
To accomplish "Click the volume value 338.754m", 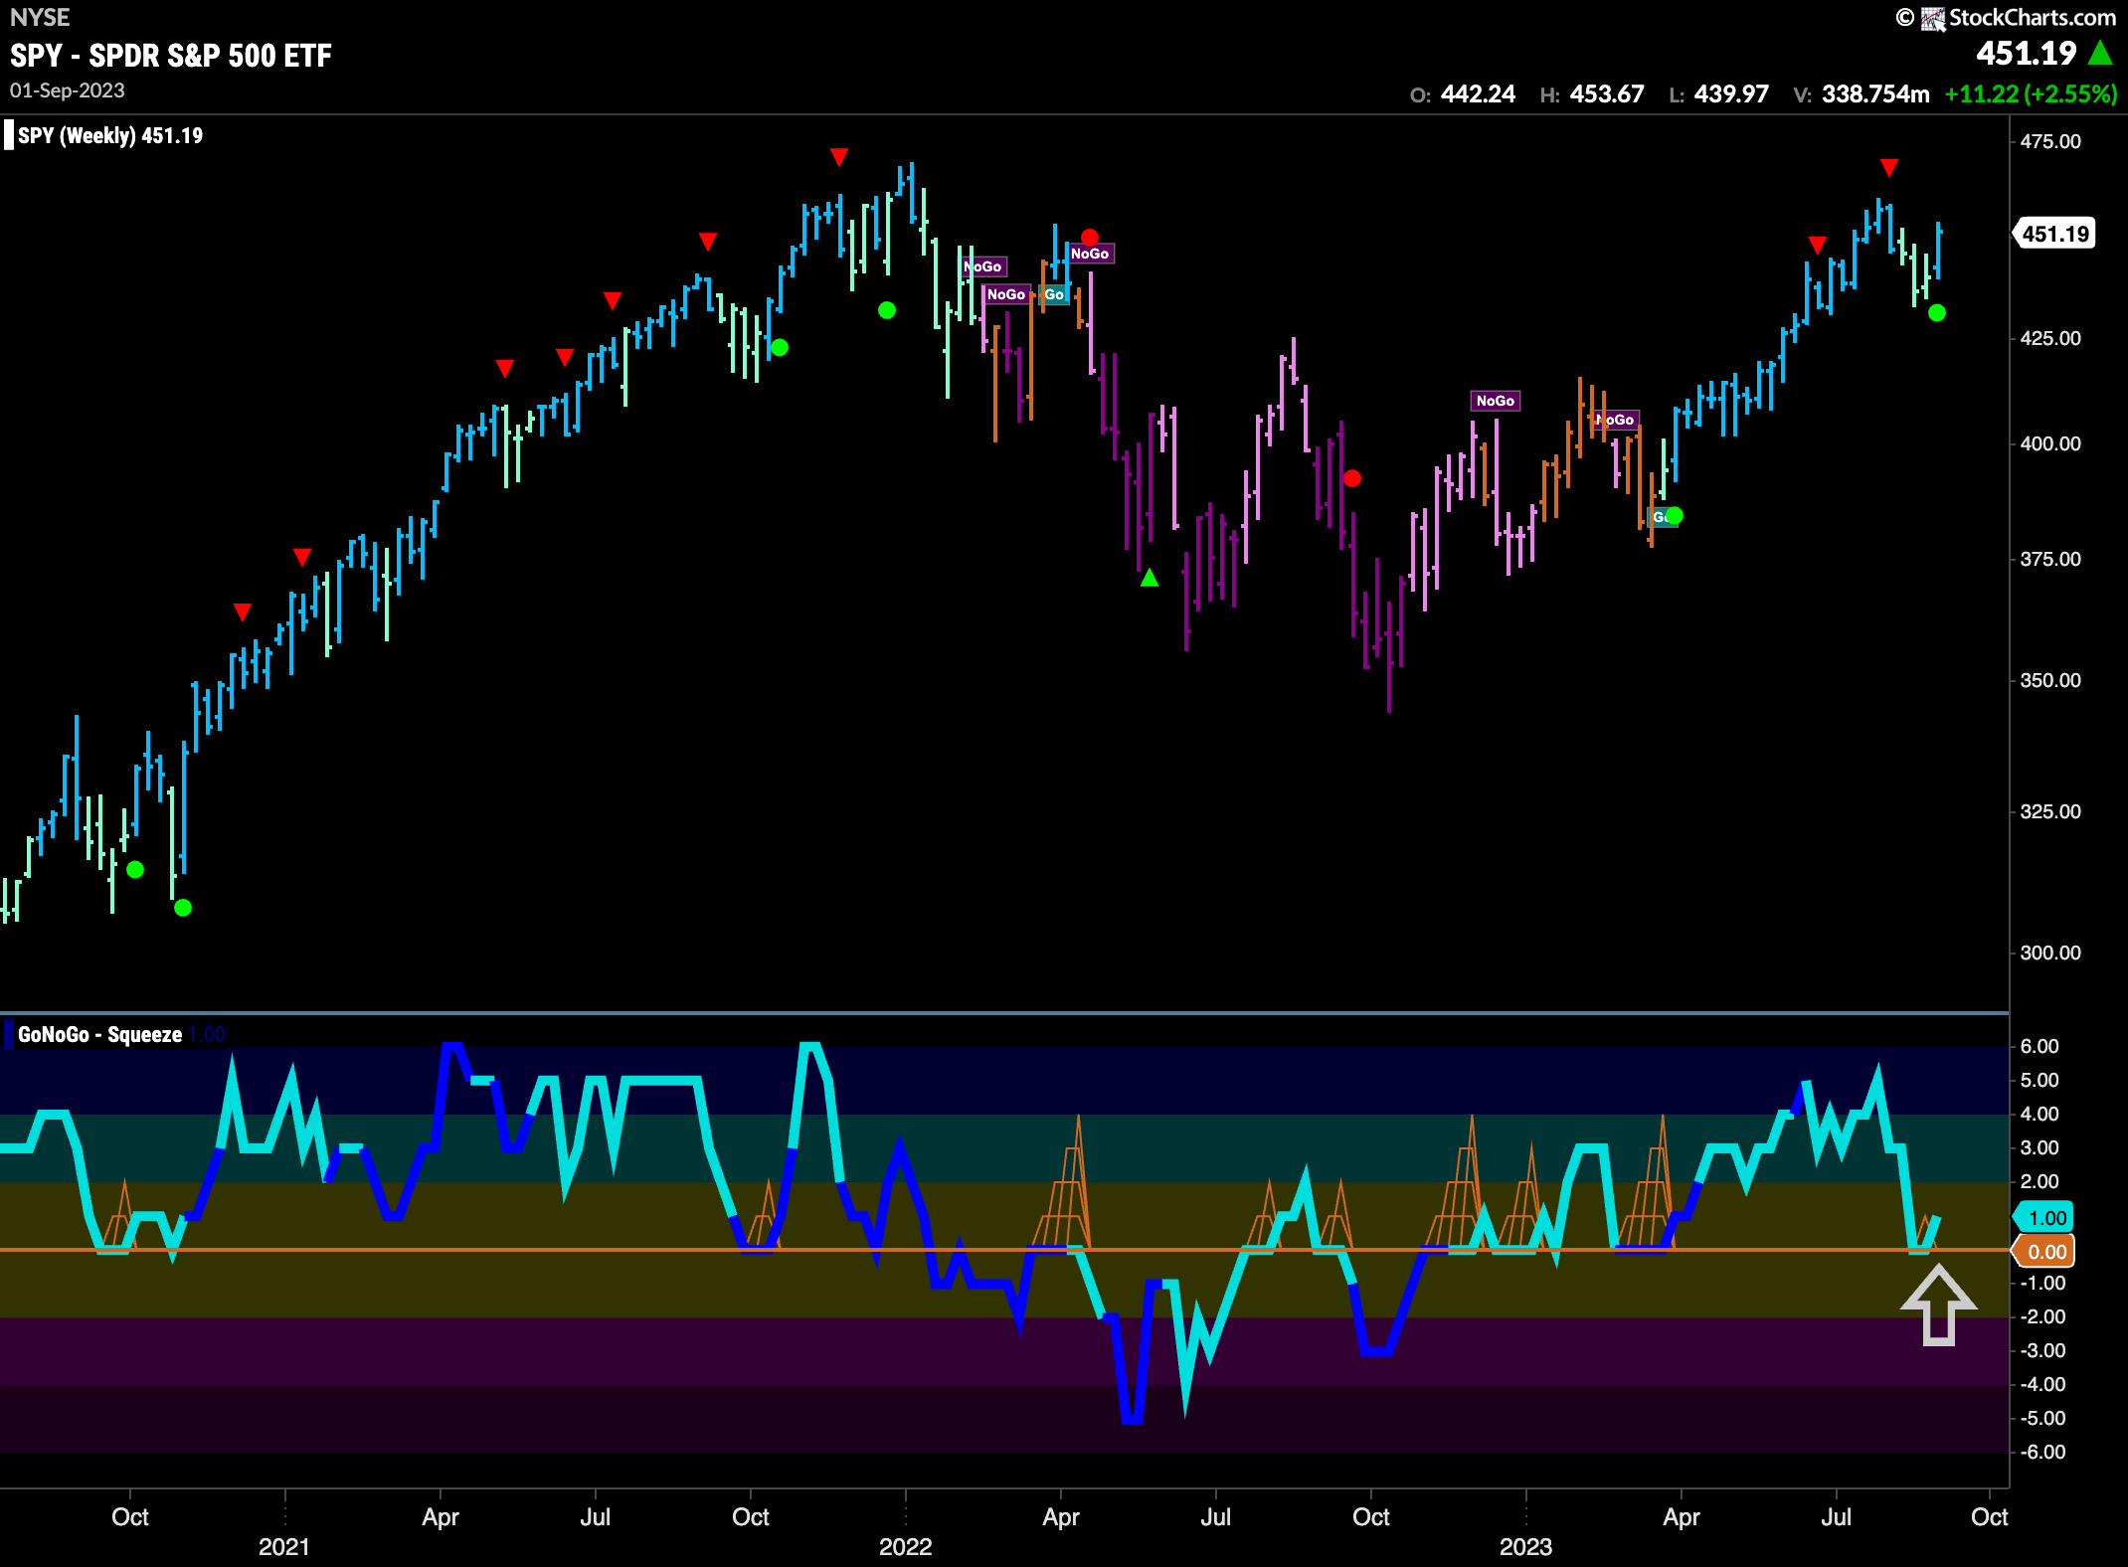I will [x=1875, y=94].
